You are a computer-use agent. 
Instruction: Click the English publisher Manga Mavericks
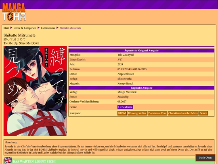pyautogui.click(x=127, y=92)
